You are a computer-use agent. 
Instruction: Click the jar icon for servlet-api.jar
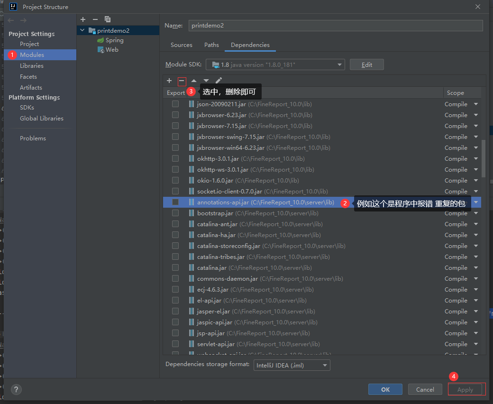191,344
